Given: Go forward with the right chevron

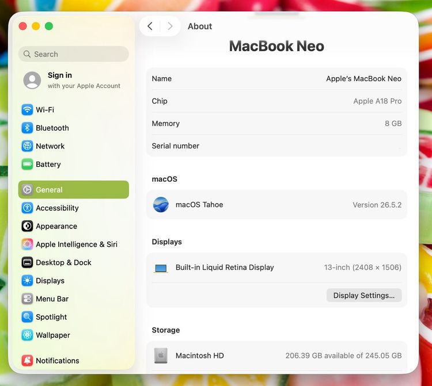Looking at the screenshot, I should [x=170, y=26].
